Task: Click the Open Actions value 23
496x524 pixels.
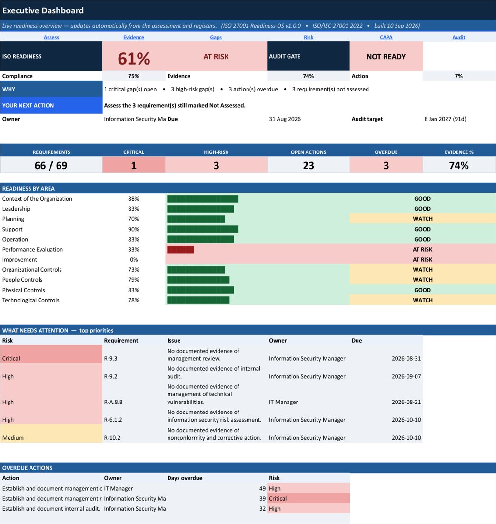Action: click(x=308, y=165)
